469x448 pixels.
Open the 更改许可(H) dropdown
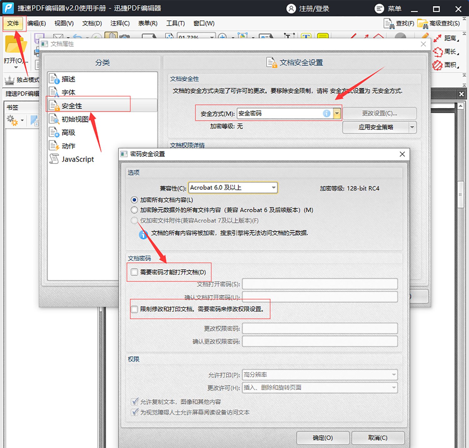point(320,388)
